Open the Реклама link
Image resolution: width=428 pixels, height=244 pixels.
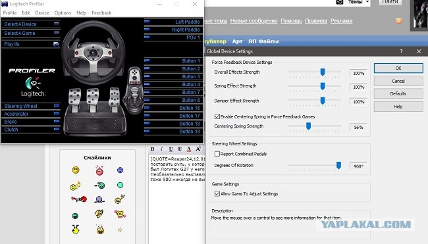pos(341,21)
